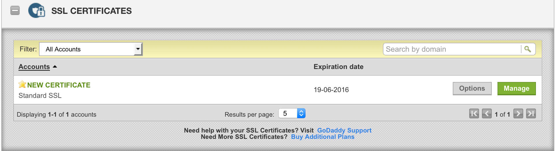Click inside the Search by domain field
The image size is (557, 151).
452,49
